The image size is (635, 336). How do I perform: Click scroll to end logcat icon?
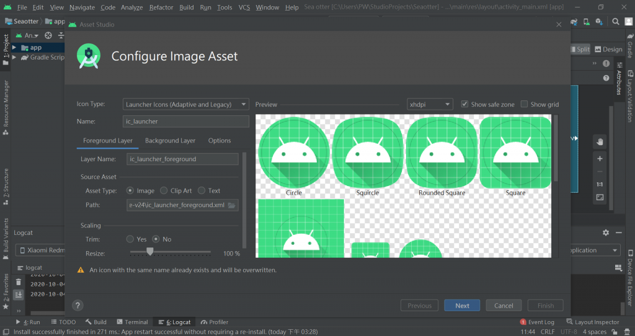point(18,294)
